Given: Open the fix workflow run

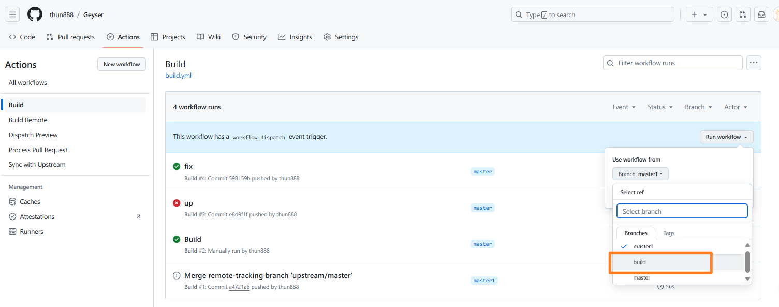Looking at the screenshot, I should click(x=188, y=166).
